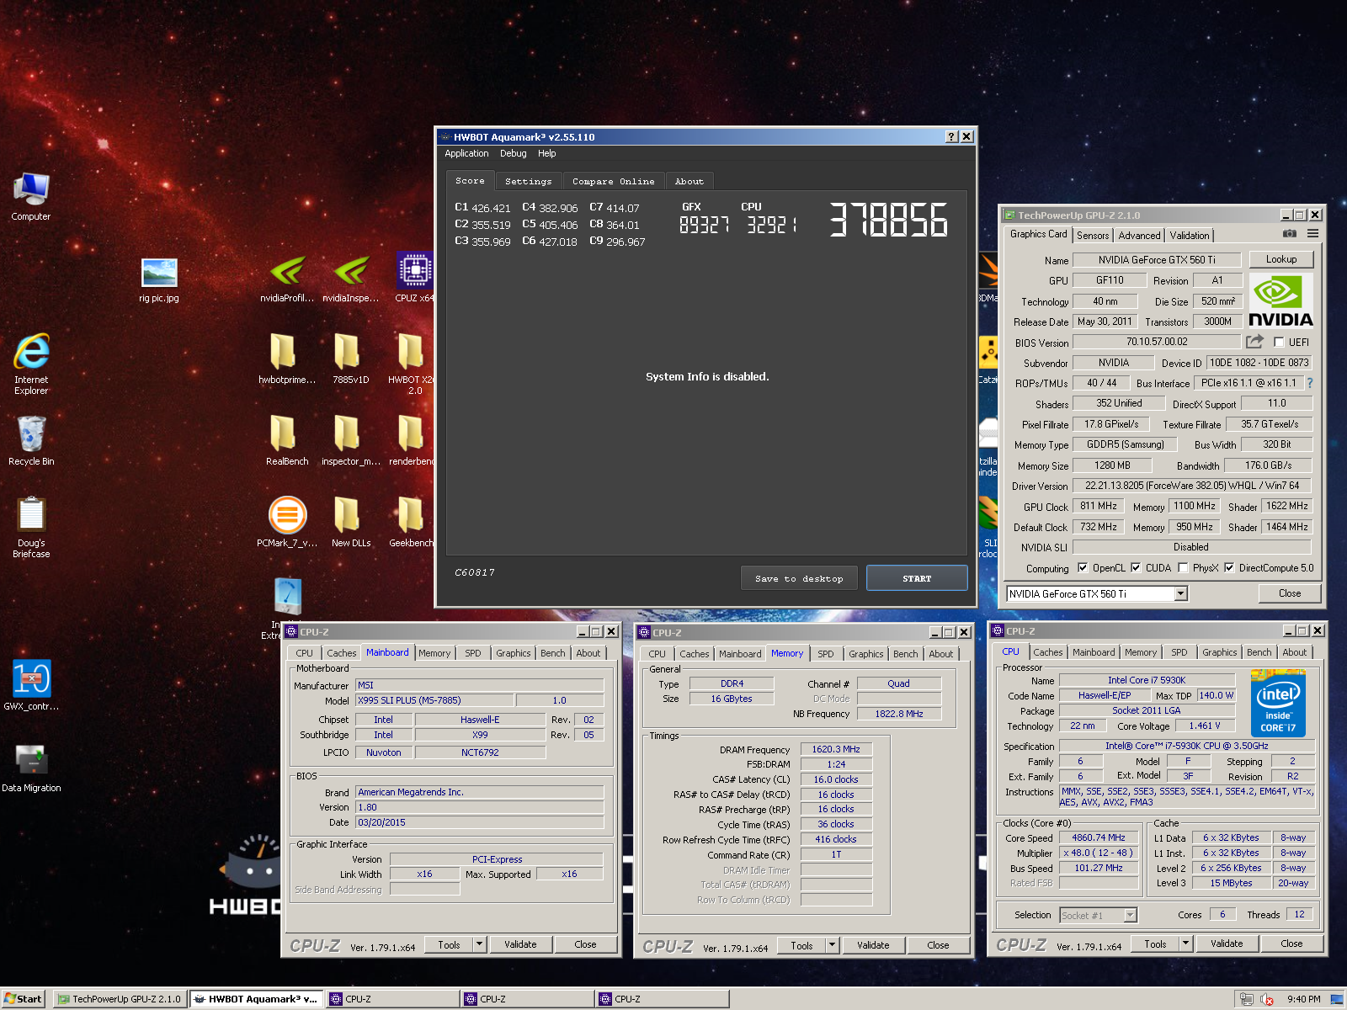
Task: Open GPU-Z hamburger menu icon
Action: pos(1312,234)
